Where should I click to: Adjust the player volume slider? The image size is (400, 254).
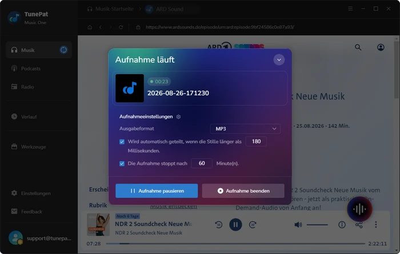(x=317, y=225)
